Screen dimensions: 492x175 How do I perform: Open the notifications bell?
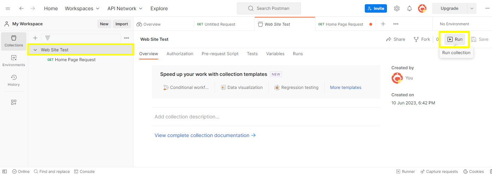point(410,8)
